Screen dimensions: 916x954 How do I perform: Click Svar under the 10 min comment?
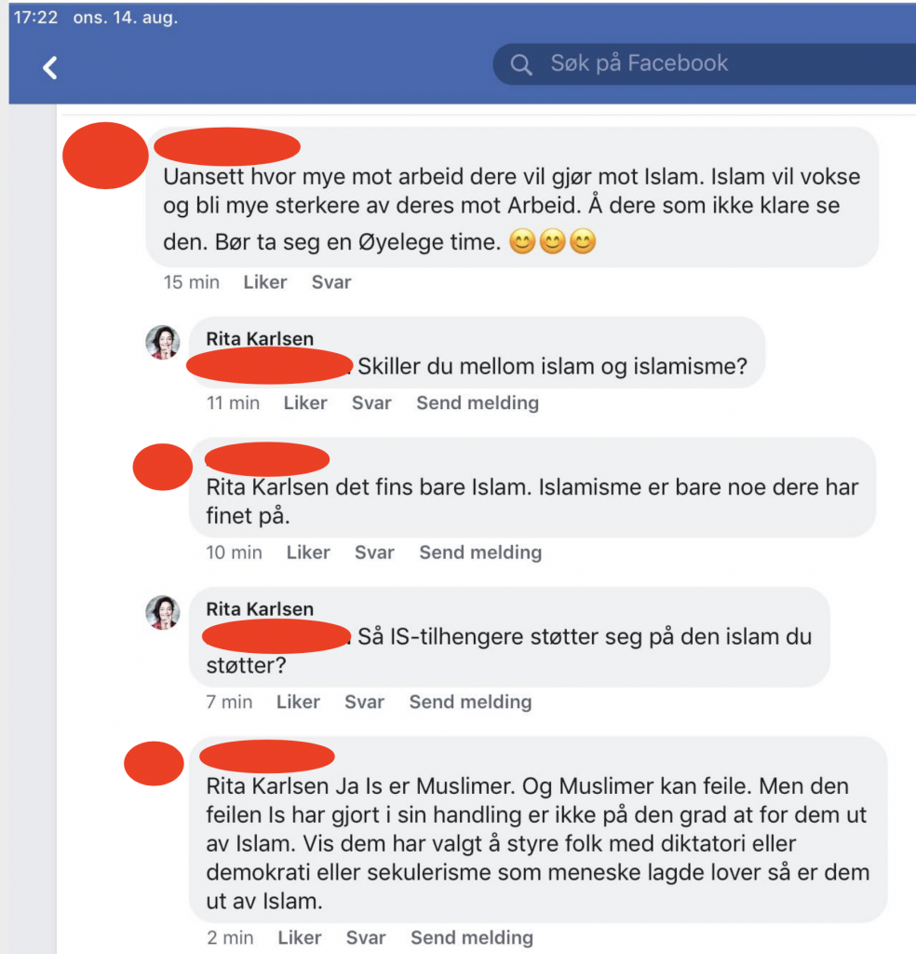click(374, 552)
